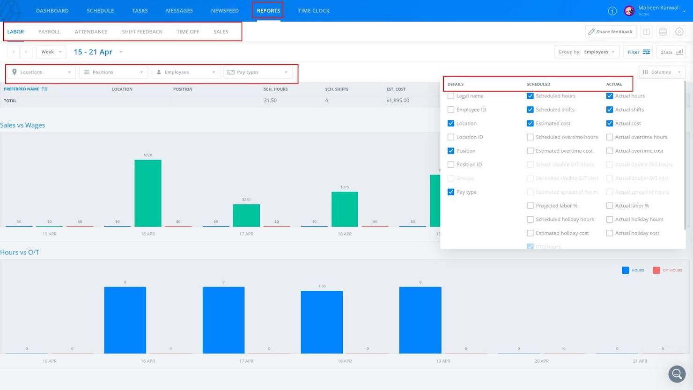This screenshot has width=693, height=390.
Task: Go to the previous week arrow
Action: pos(14,52)
